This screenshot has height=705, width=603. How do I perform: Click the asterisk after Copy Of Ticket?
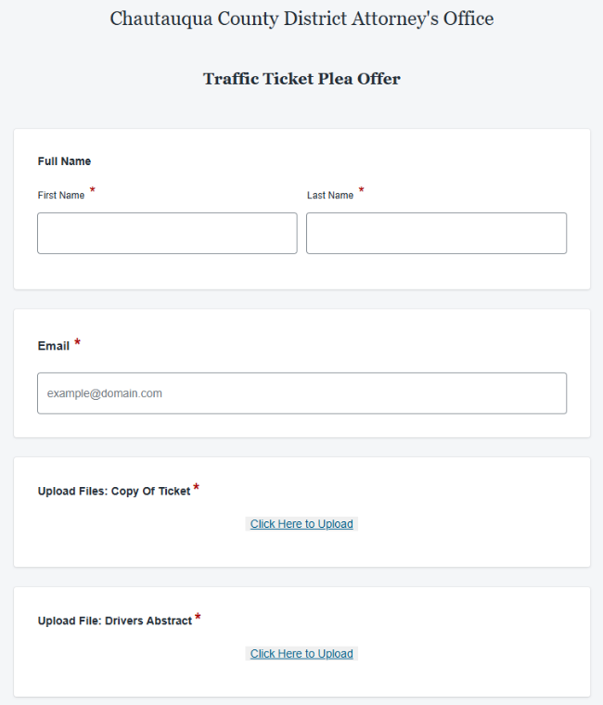point(196,487)
